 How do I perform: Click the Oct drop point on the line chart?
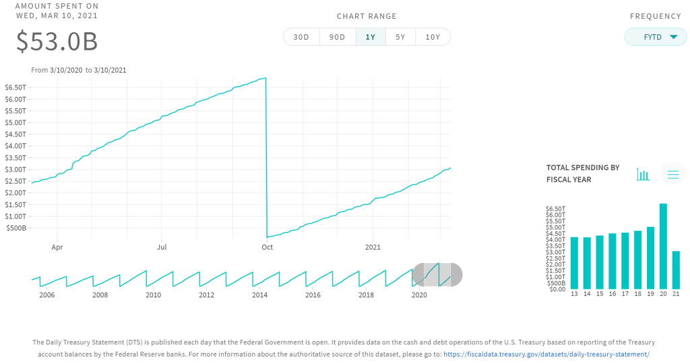267,236
